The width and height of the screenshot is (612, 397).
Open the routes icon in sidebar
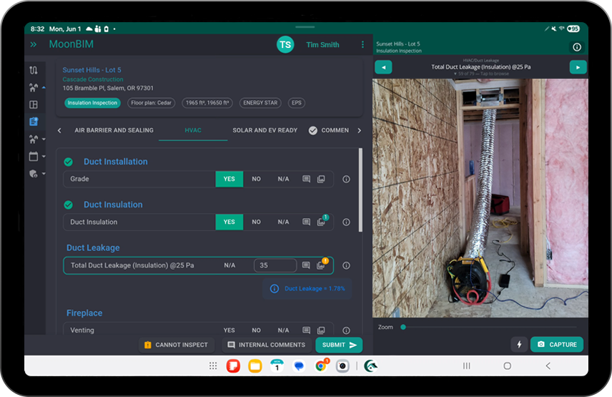tap(34, 70)
